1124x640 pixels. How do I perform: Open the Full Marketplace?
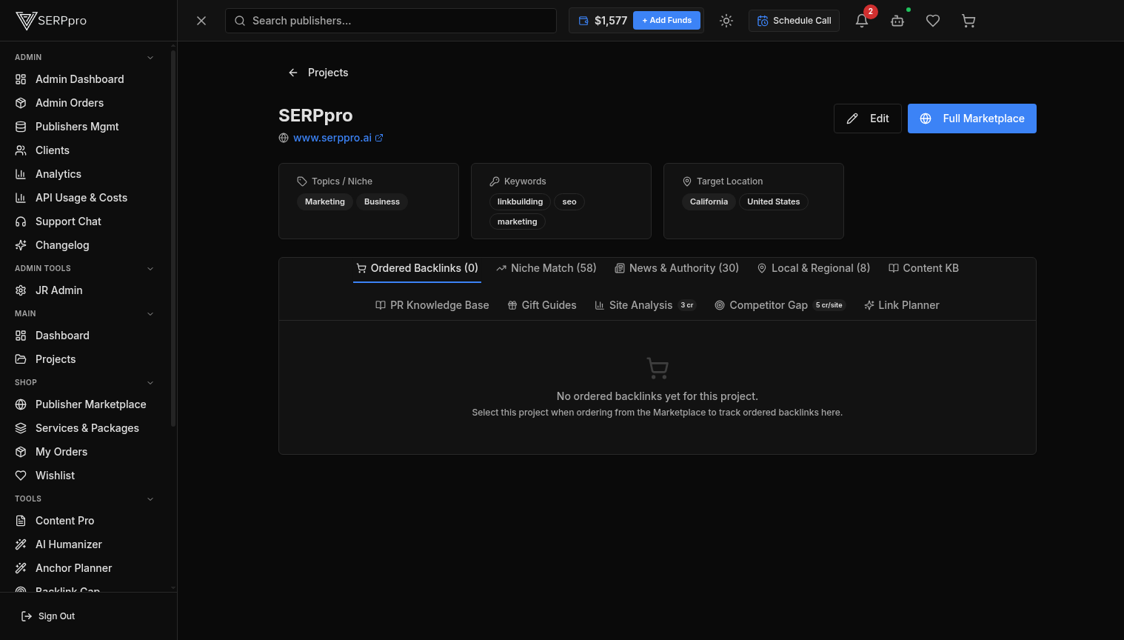pos(971,118)
